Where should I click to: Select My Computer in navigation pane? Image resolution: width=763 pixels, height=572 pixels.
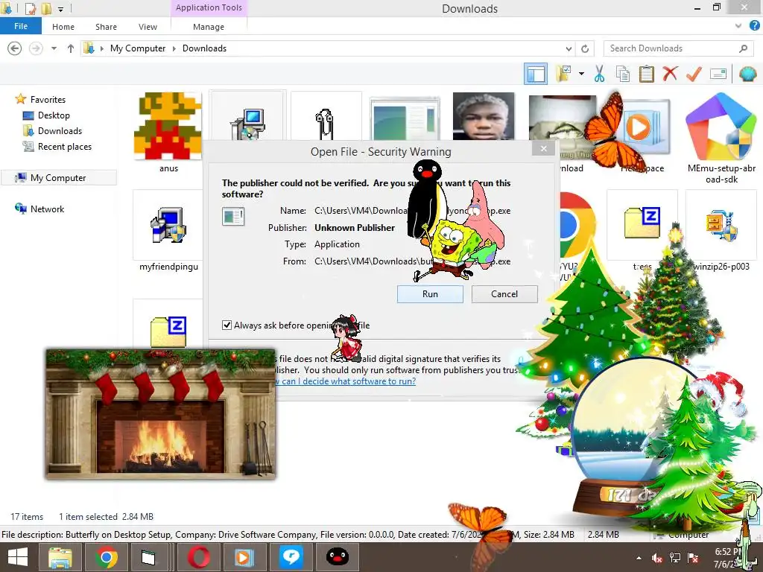58,178
